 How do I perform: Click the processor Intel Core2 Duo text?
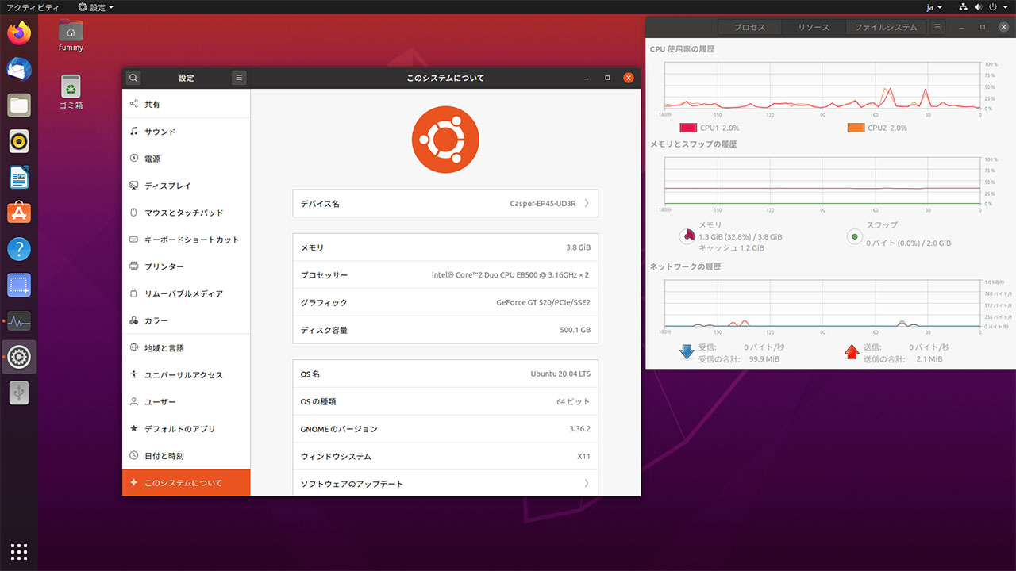pyautogui.click(x=510, y=275)
